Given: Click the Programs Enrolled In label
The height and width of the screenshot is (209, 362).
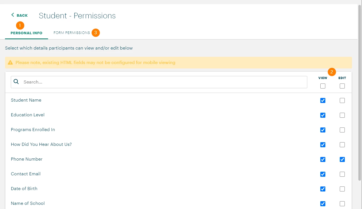Looking at the screenshot, I should click(33, 130).
